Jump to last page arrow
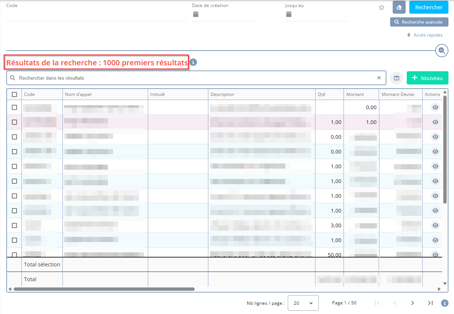The image size is (454, 314). 430,303
